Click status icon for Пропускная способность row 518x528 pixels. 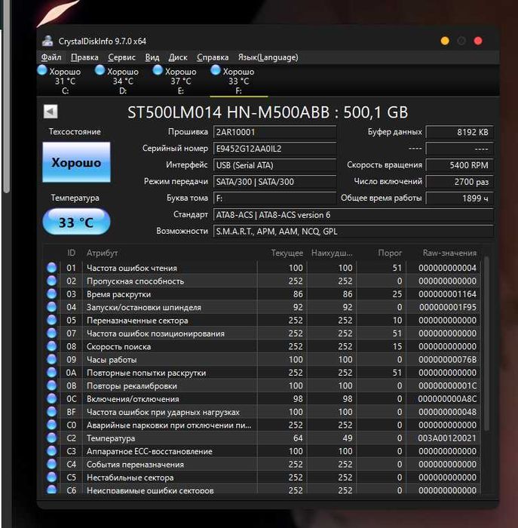coord(51,281)
